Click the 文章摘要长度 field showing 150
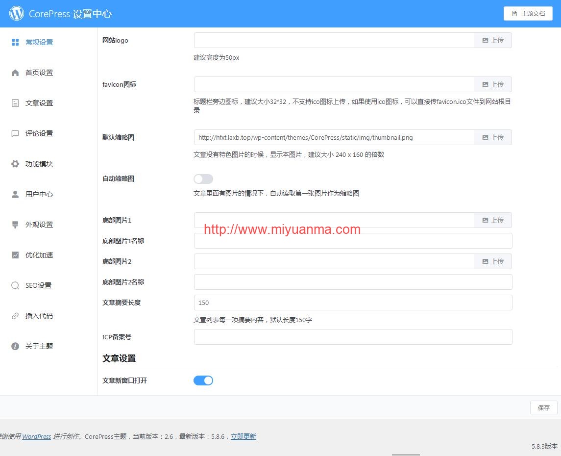561x456 pixels. click(x=353, y=303)
